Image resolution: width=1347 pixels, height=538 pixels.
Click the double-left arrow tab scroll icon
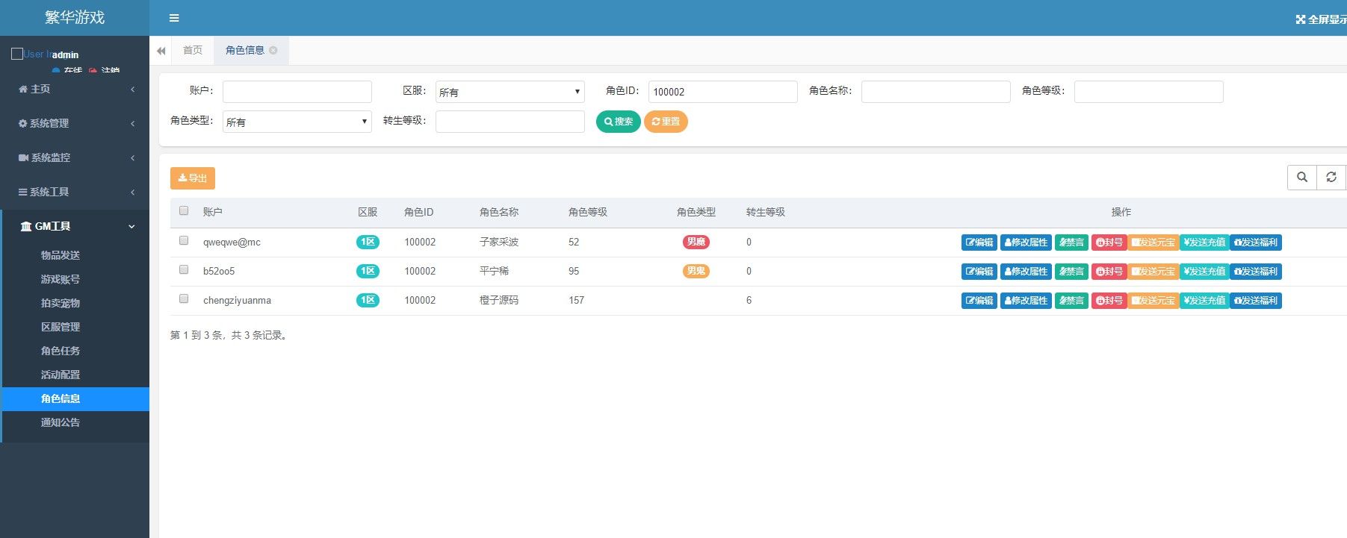pos(161,51)
